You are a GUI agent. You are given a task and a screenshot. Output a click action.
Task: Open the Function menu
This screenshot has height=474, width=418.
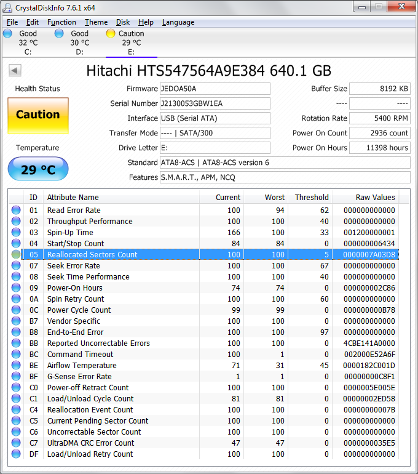(61, 22)
